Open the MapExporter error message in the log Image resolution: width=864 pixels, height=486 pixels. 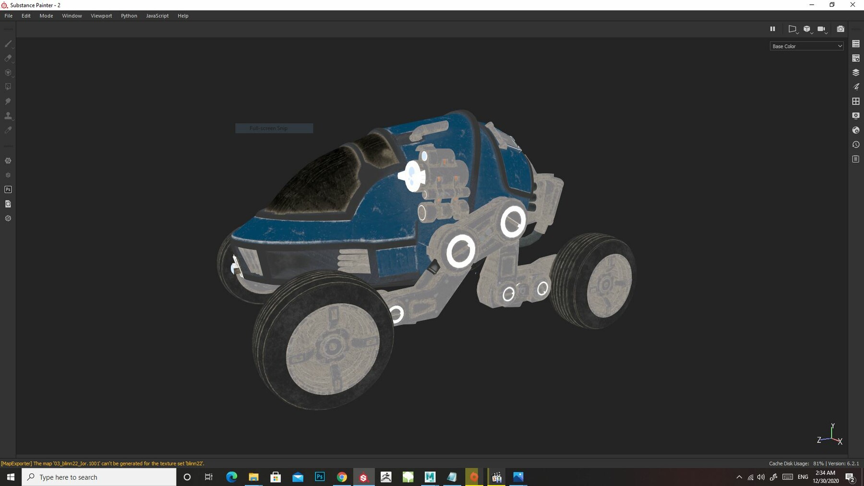pos(103,463)
